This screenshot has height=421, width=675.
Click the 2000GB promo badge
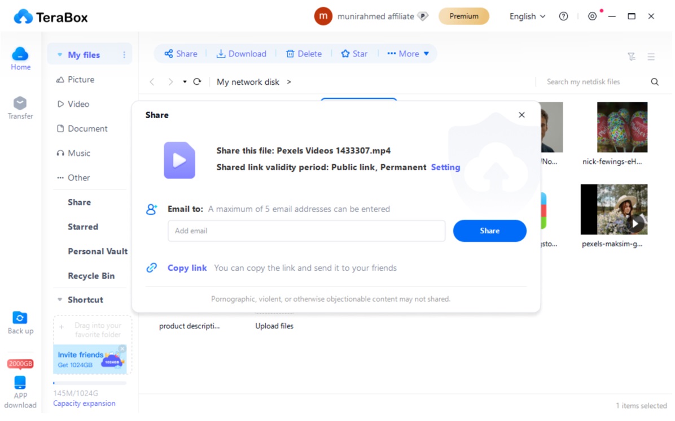tap(20, 364)
